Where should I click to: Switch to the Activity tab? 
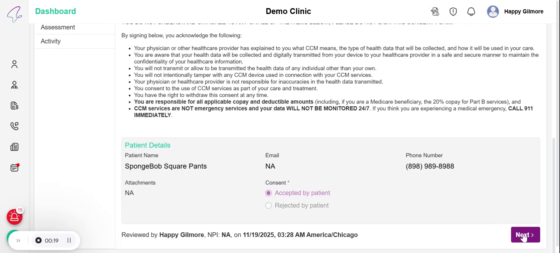coord(51,41)
